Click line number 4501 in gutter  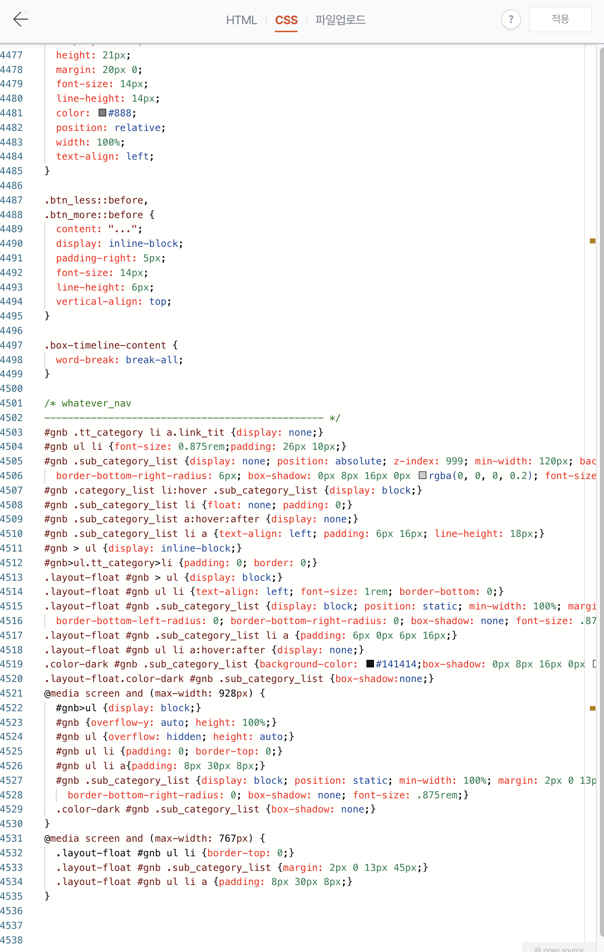point(12,403)
